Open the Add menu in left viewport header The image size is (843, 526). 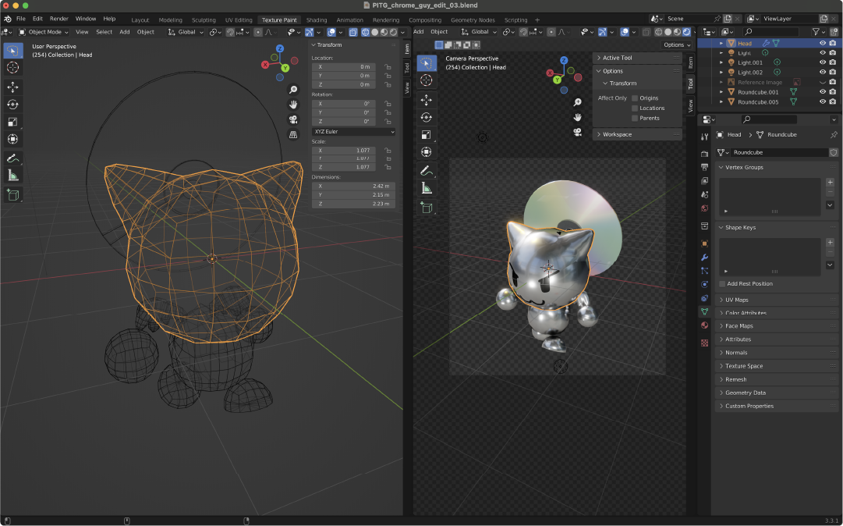pyautogui.click(x=125, y=32)
